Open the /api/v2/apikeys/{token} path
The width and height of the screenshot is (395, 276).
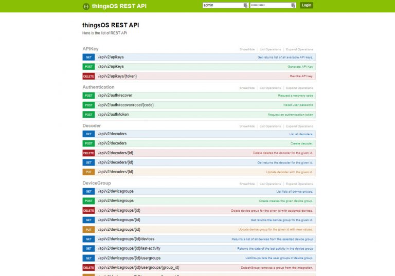pos(117,76)
